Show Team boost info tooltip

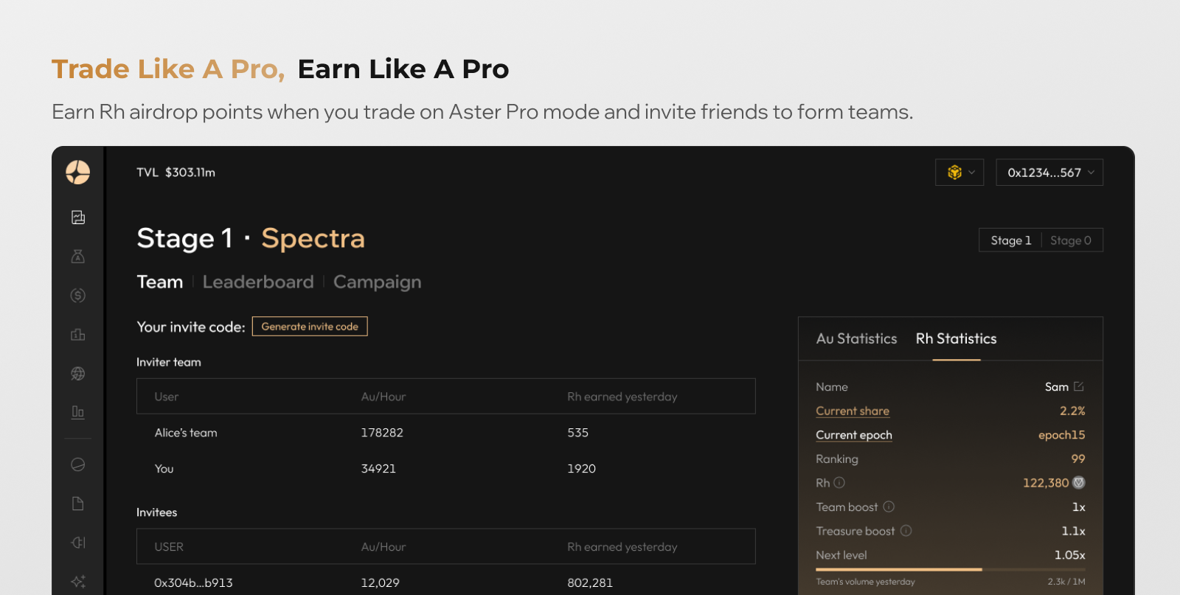889,507
